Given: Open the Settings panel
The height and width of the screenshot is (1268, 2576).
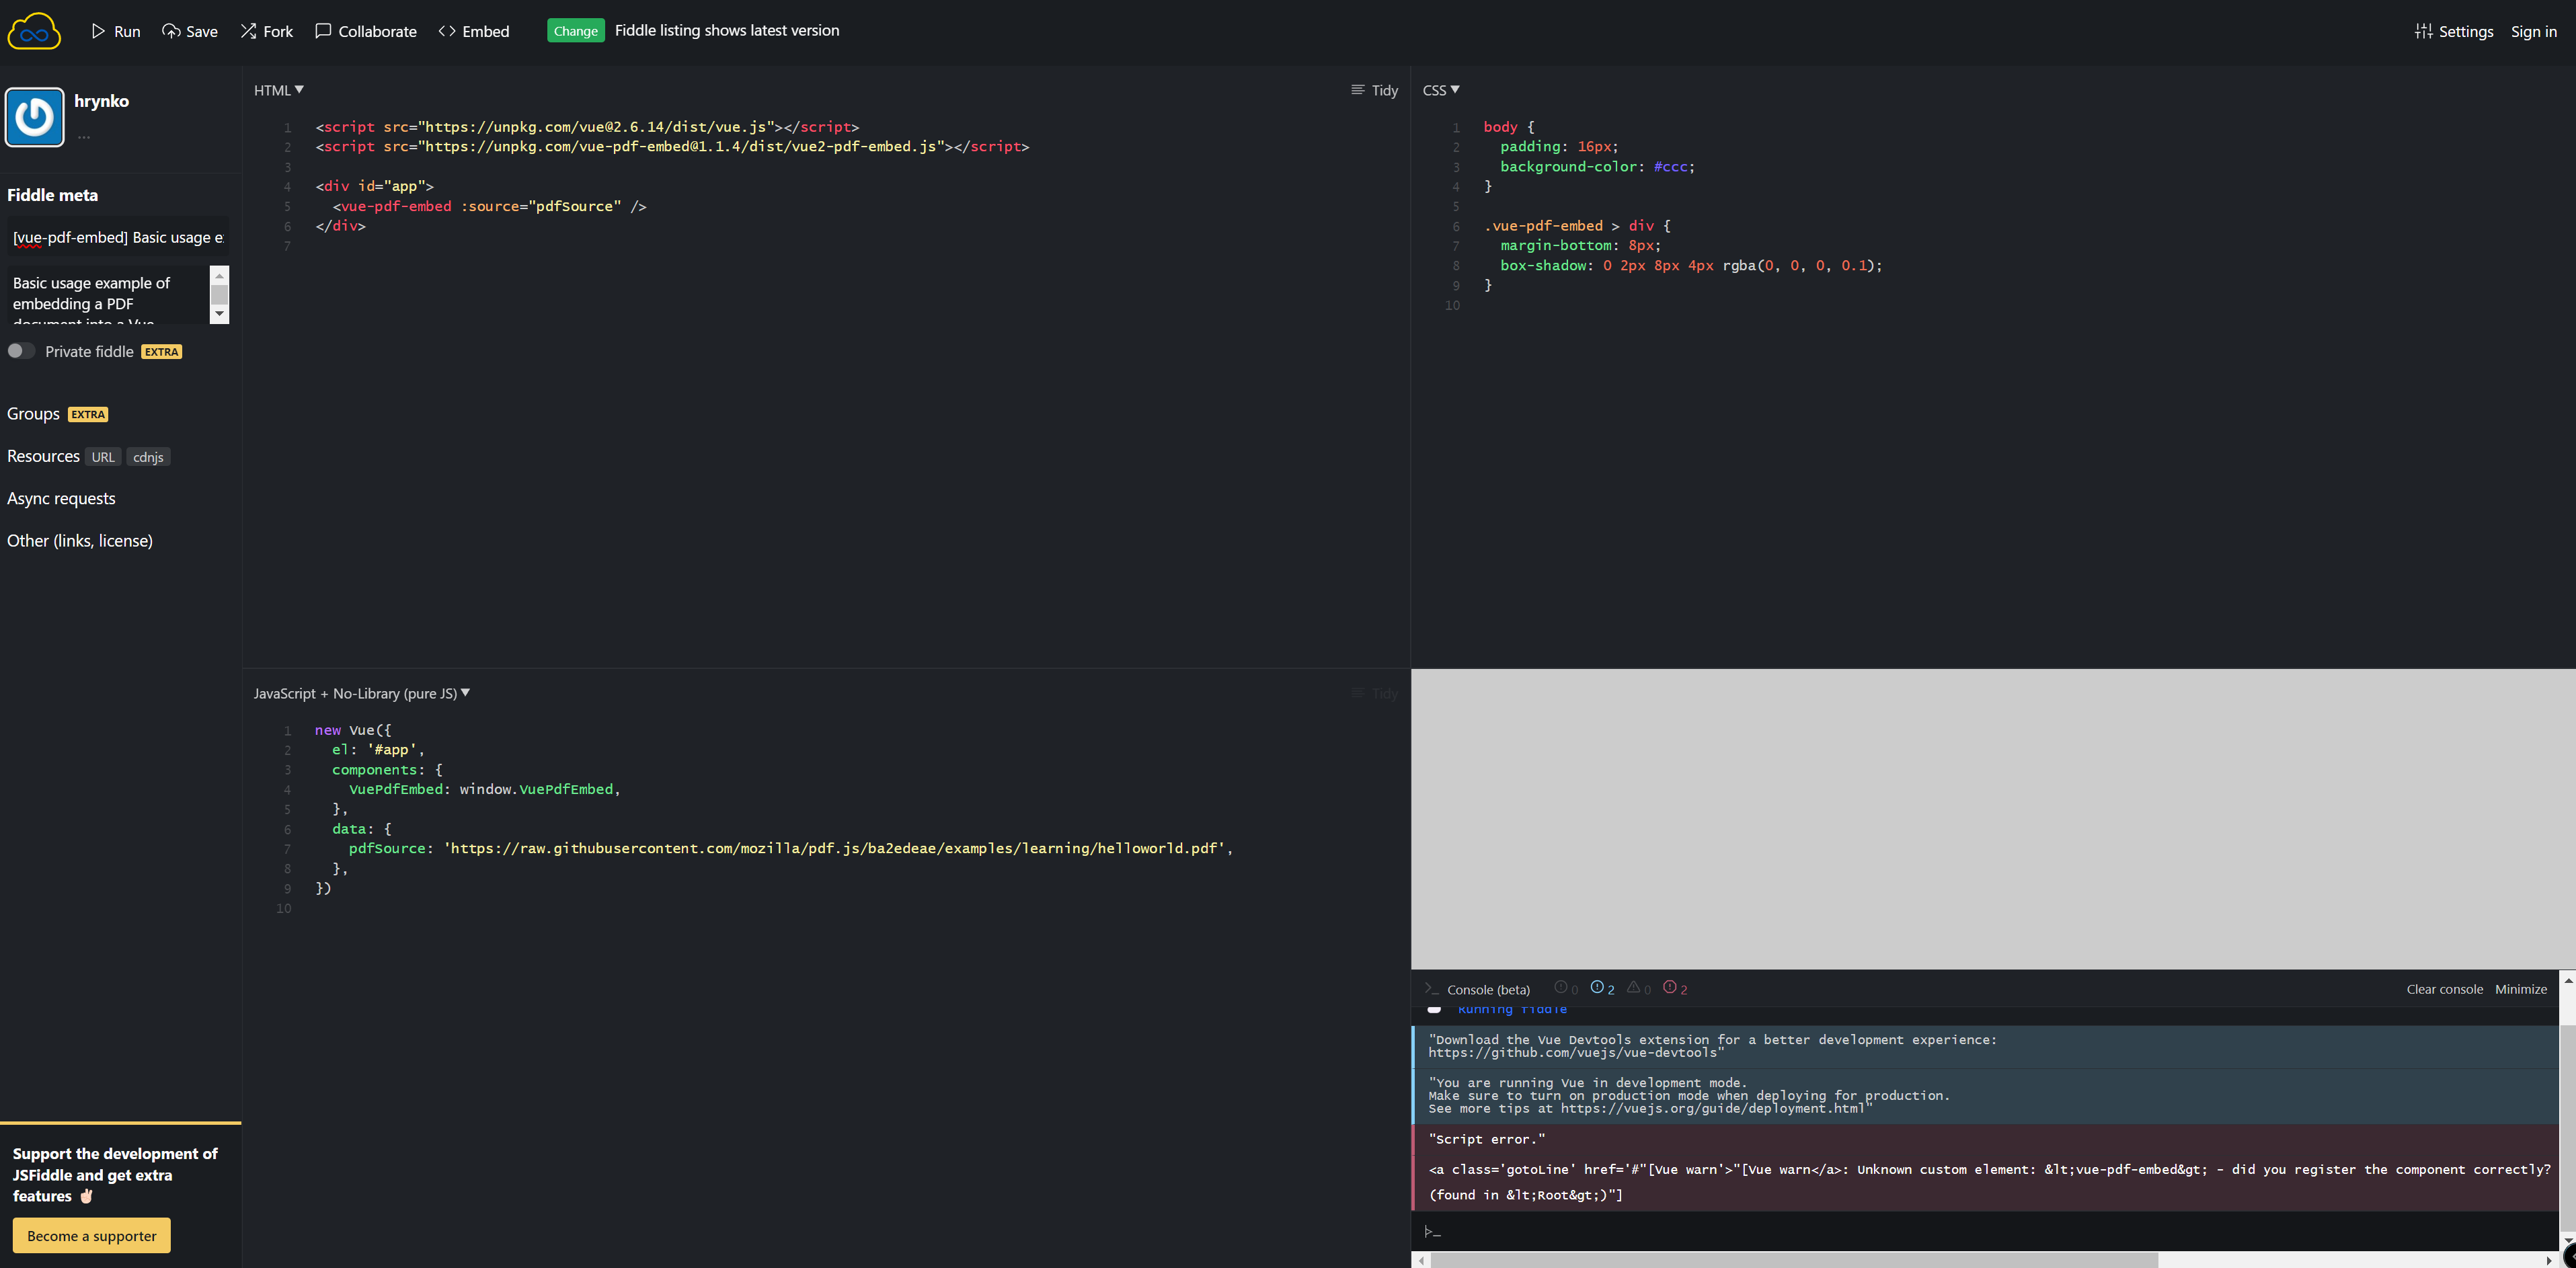Looking at the screenshot, I should 2454,31.
